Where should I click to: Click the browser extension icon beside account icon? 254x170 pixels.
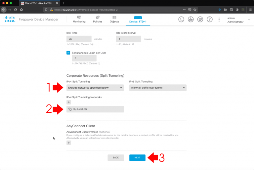click(x=243, y=10)
